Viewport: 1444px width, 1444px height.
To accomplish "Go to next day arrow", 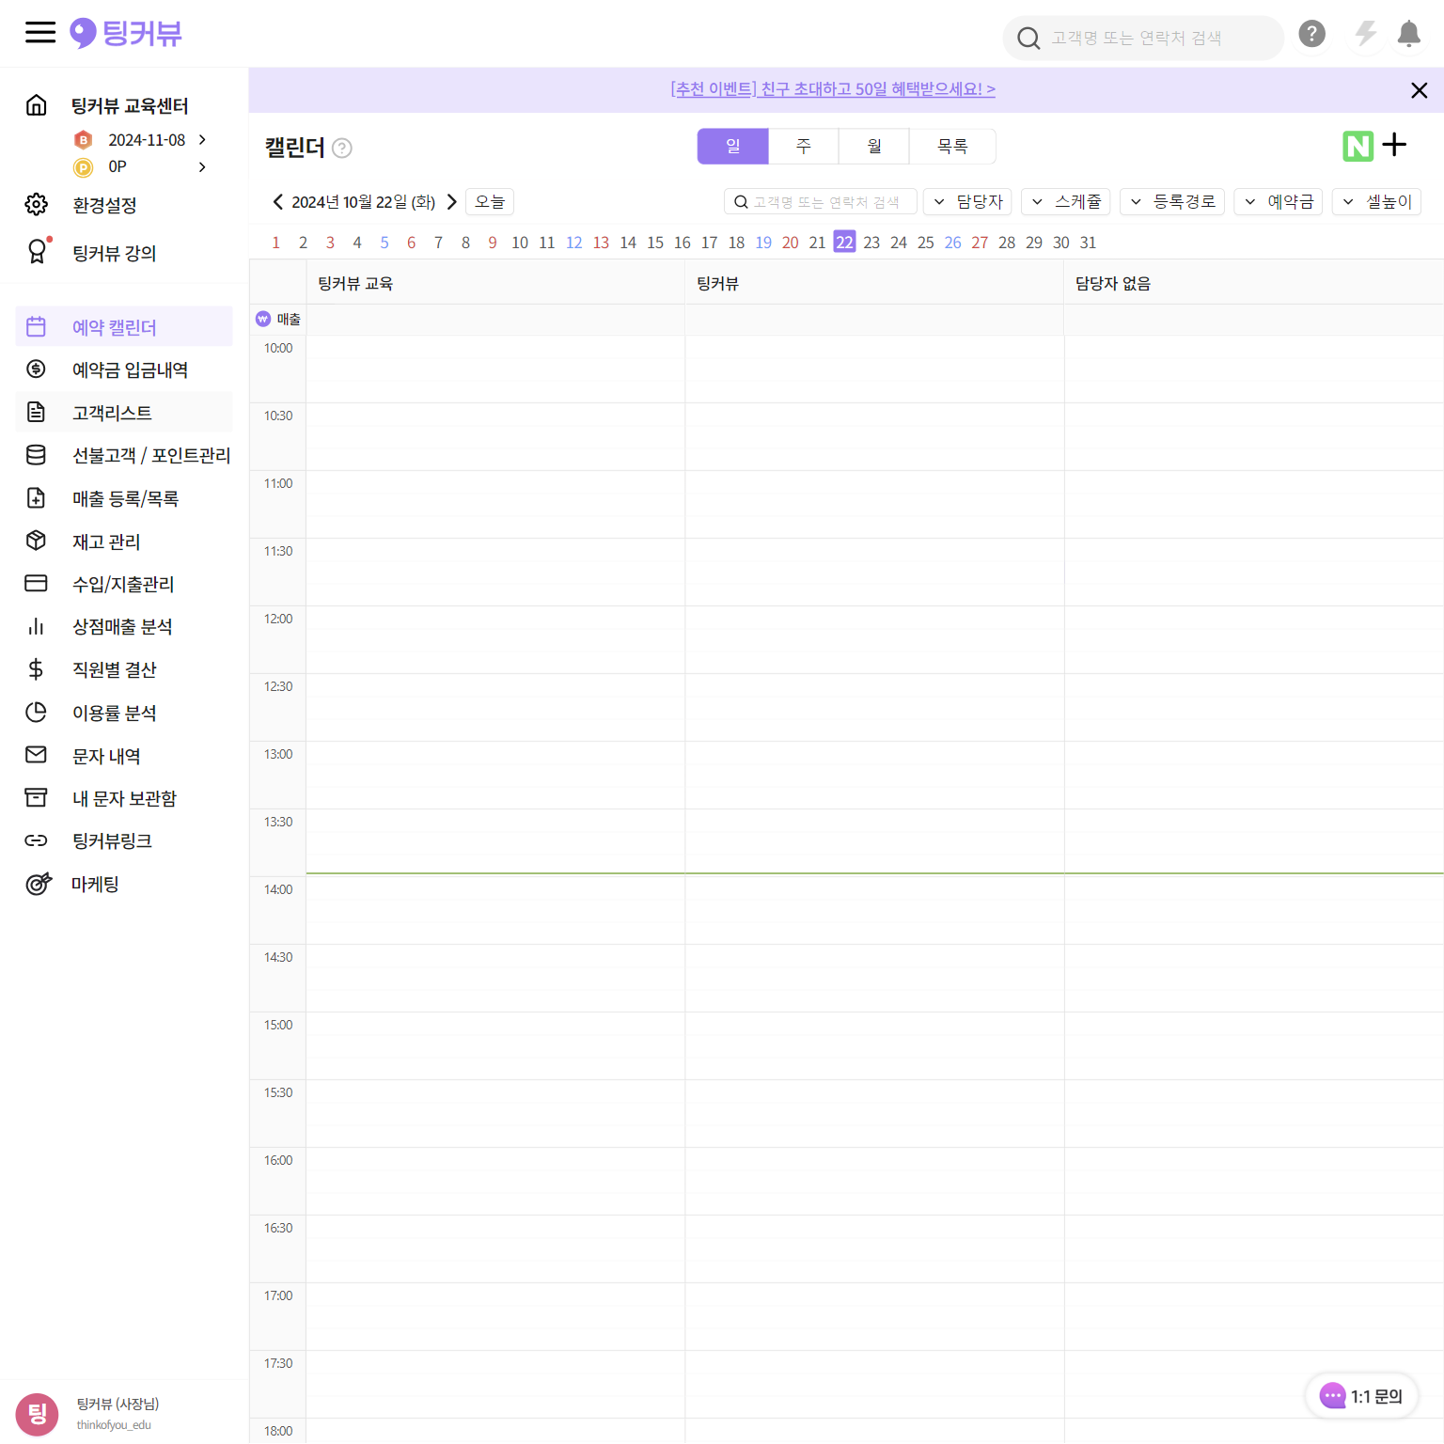I will point(452,201).
